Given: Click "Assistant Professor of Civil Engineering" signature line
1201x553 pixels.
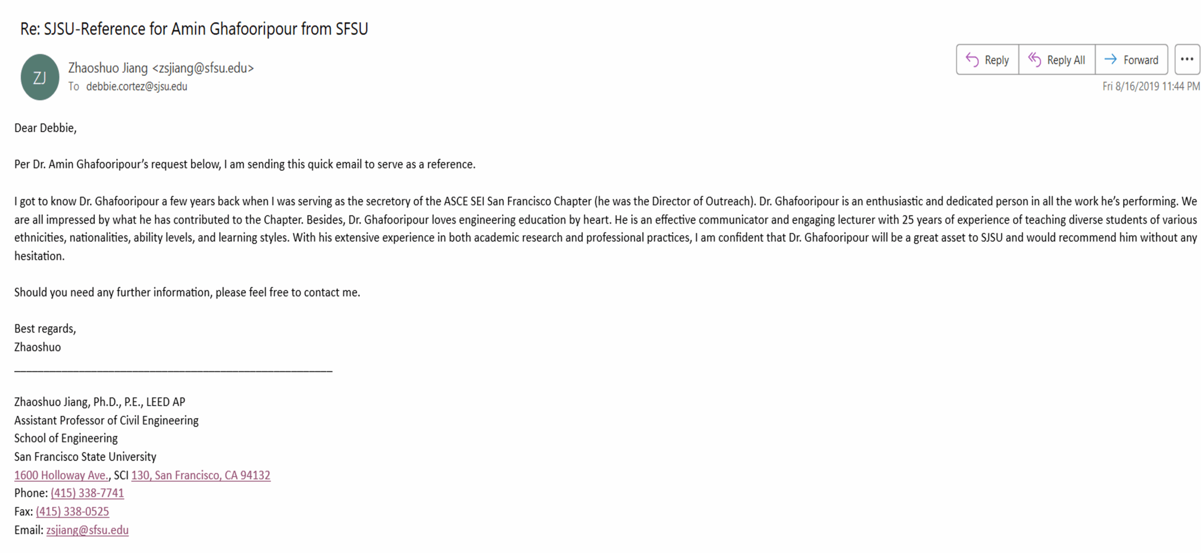Looking at the screenshot, I should click(x=106, y=420).
